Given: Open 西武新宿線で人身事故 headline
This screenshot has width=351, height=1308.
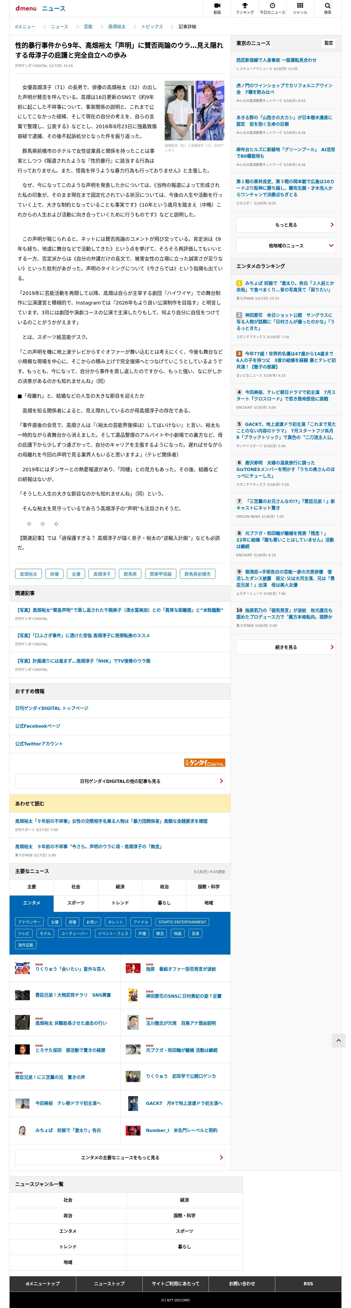Looking at the screenshot, I should pyautogui.click(x=276, y=60).
